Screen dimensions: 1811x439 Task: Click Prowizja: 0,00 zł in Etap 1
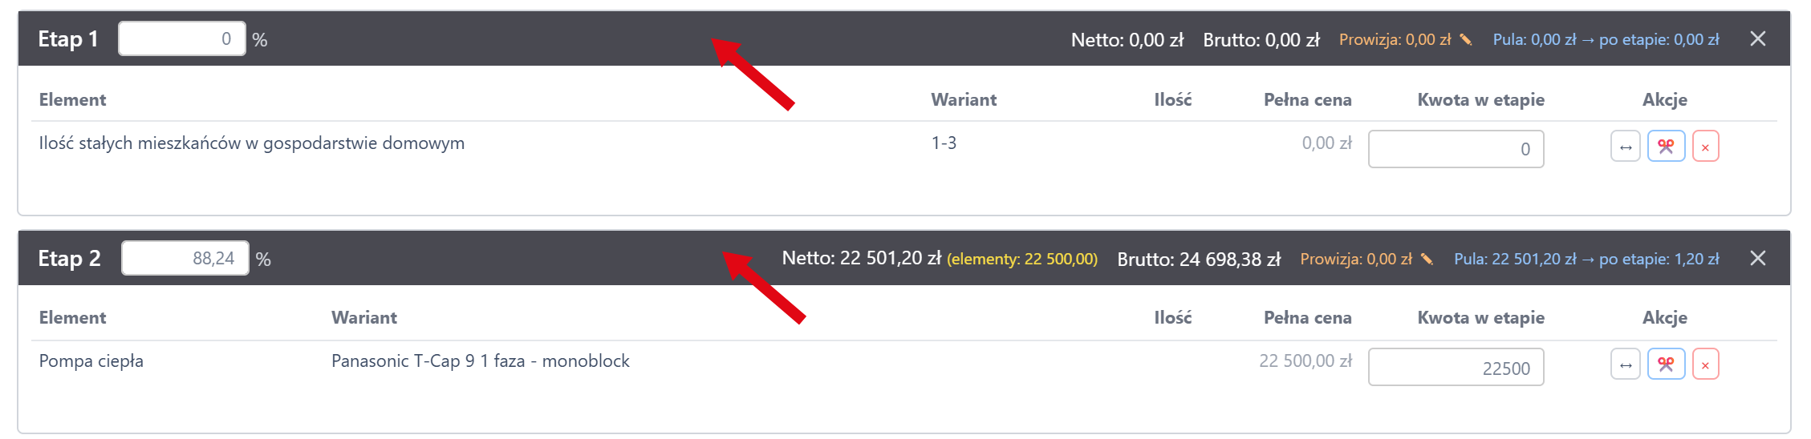pyautogui.click(x=1395, y=39)
